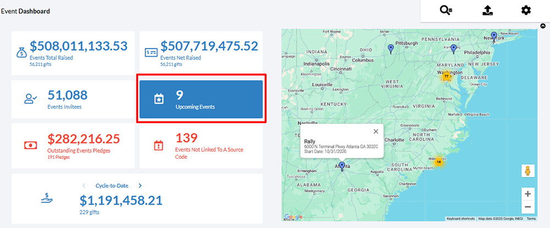Click the map pin near Pittsburgh
The width and height of the screenshot is (550, 228).
point(391,49)
